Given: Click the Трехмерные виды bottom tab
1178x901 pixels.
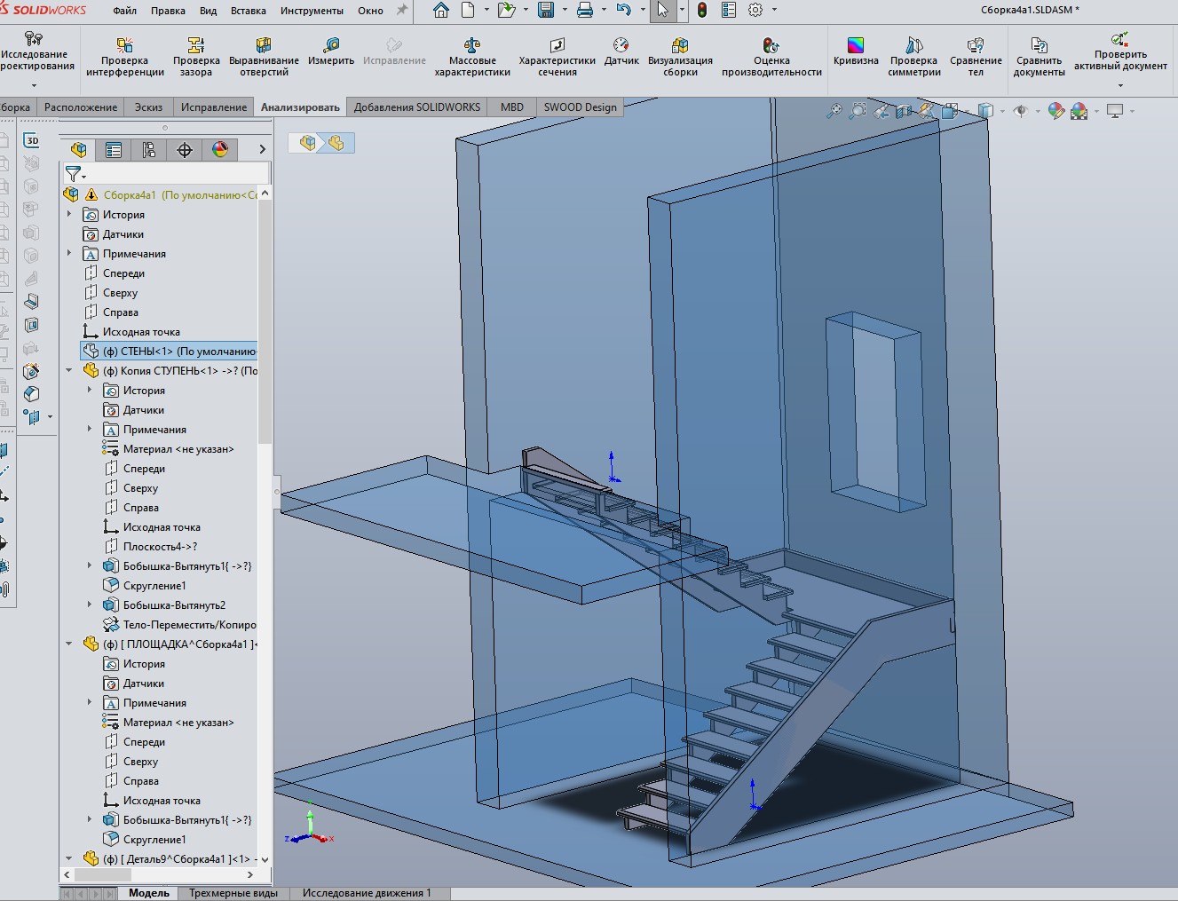Looking at the screenshot, I should click(x=233, y=893).
